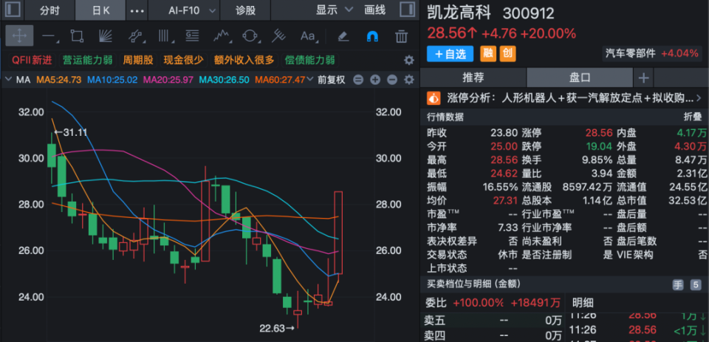Image resolution: width=709 pixels, height=342 pixels.
Task: Expand the 显示 display dropdown
Action: (x=334, y=10)
